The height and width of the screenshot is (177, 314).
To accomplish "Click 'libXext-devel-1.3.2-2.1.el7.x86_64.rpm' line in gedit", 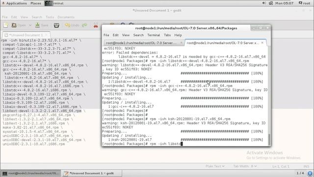I will pyautogui.click(x=44, y=111).
